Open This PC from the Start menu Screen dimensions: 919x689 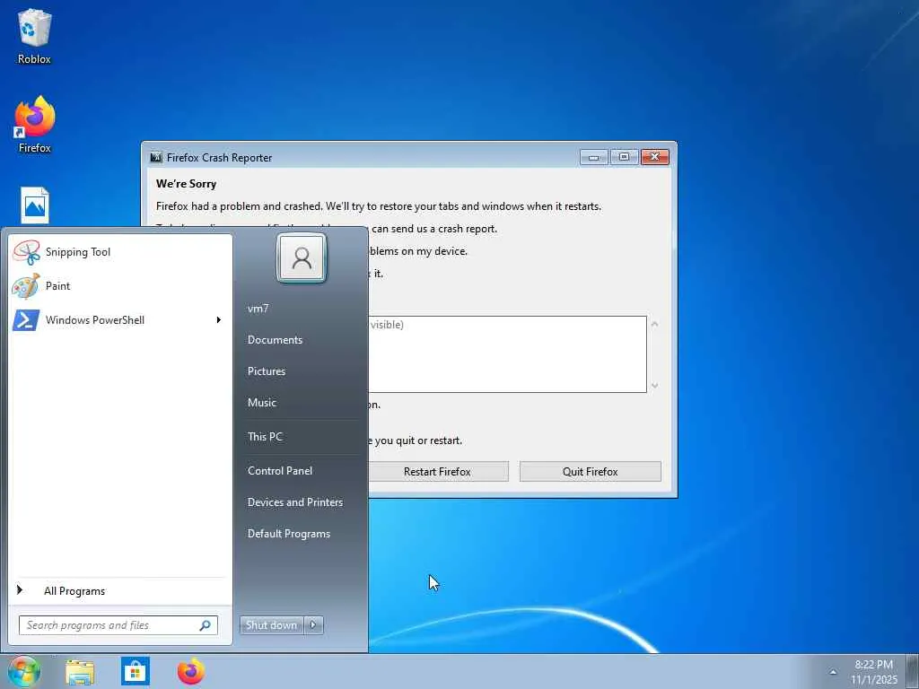[265, 437]
